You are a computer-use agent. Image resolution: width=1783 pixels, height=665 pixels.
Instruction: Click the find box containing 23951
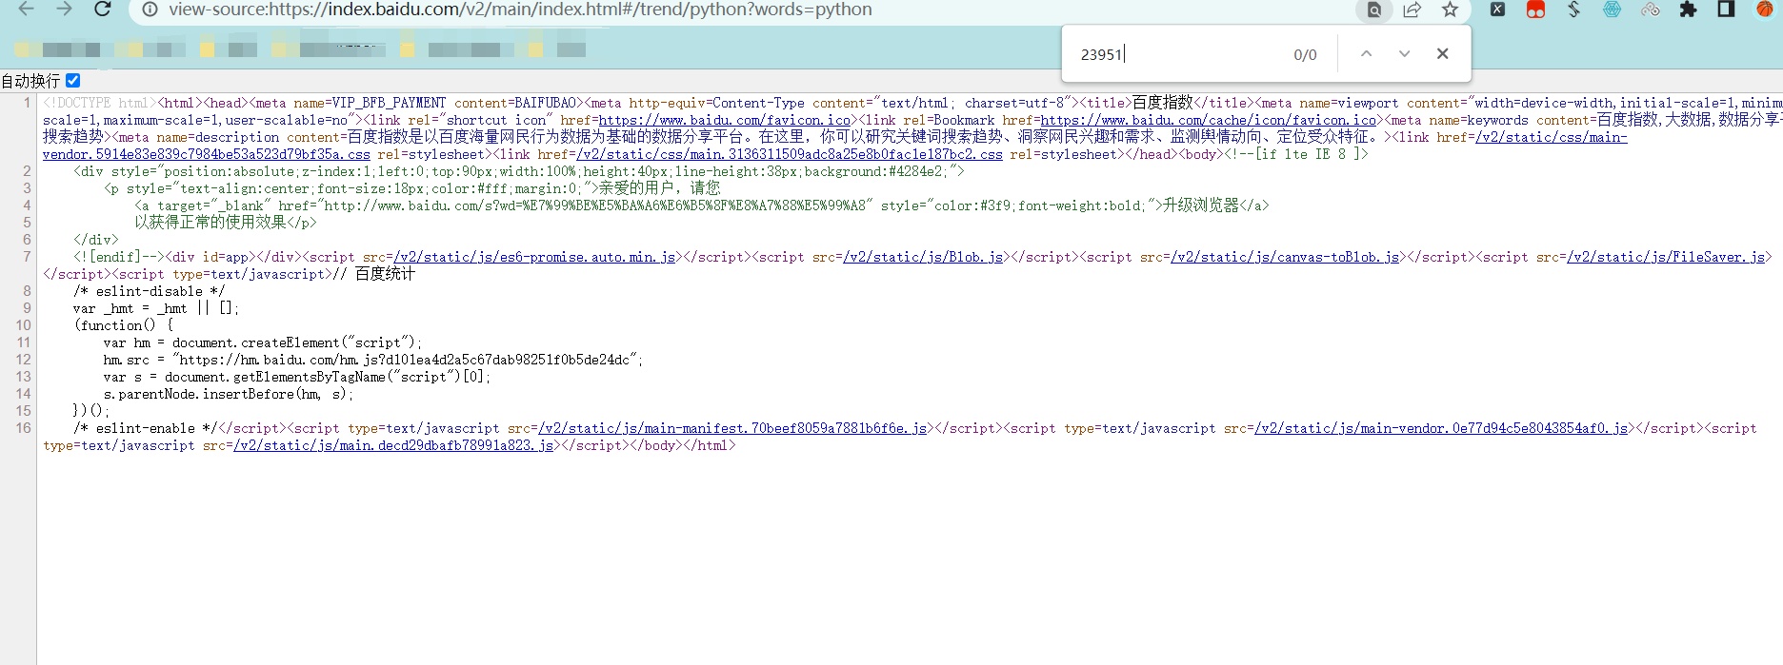coord(1176,54)
